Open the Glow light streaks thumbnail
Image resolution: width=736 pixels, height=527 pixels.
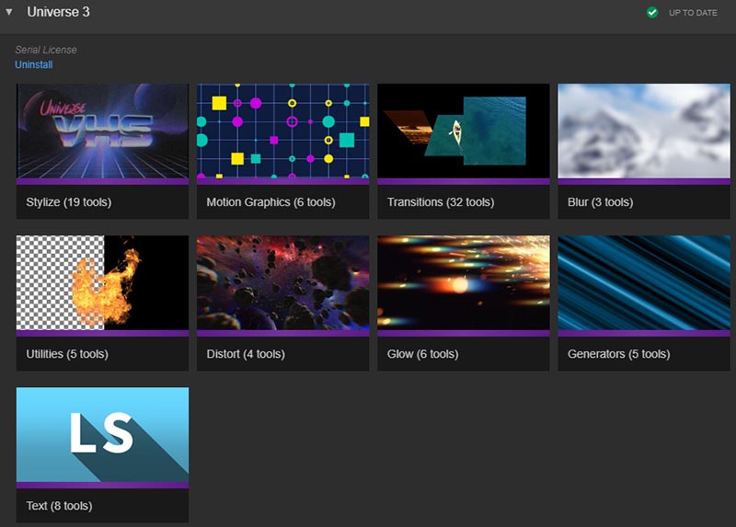click(x=464, y=283)
